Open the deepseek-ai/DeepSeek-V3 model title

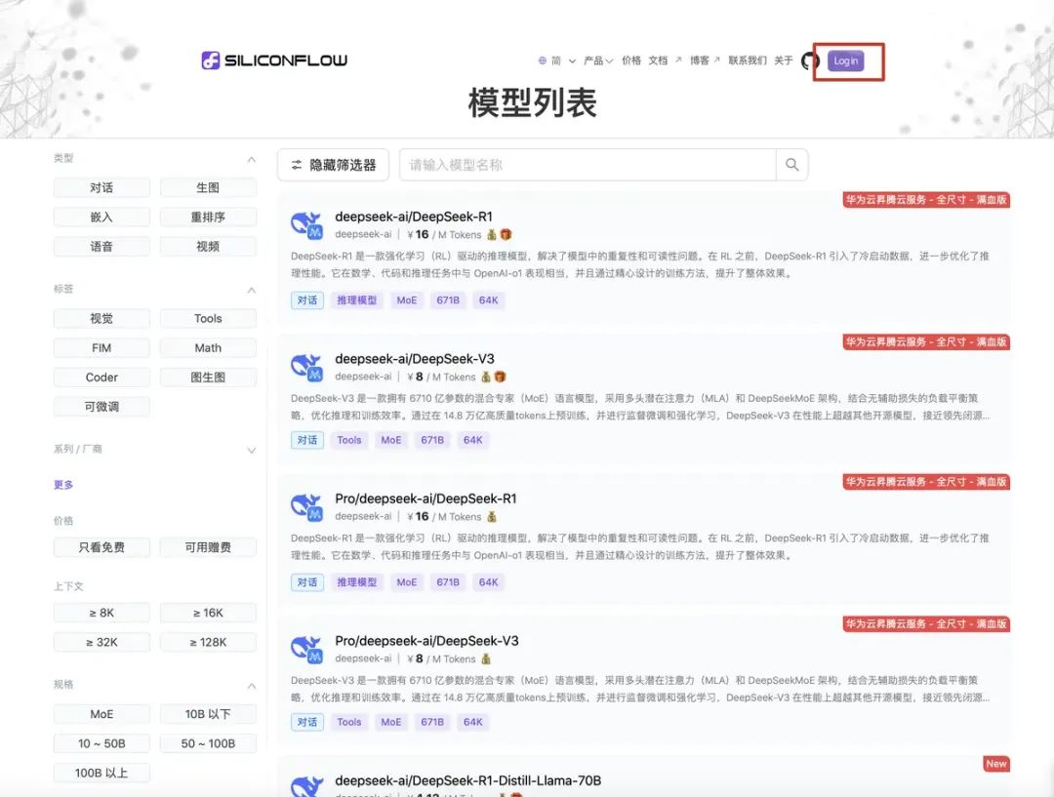415,359
